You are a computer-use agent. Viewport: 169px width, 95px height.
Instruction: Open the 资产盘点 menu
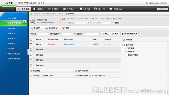pos(68,9)
